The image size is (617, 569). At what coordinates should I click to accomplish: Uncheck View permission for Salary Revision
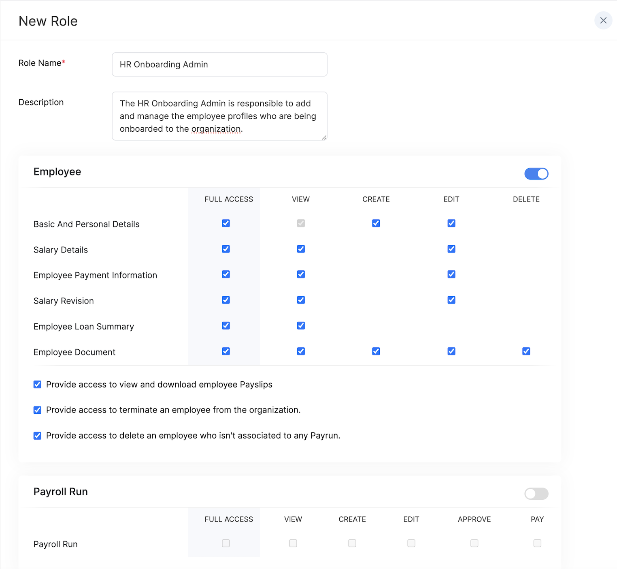[301, 300]
